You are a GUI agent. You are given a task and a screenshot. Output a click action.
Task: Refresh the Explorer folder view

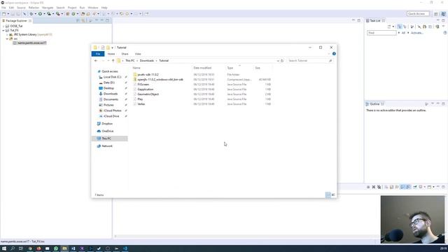pyautogui.click(x=282, y=61)
